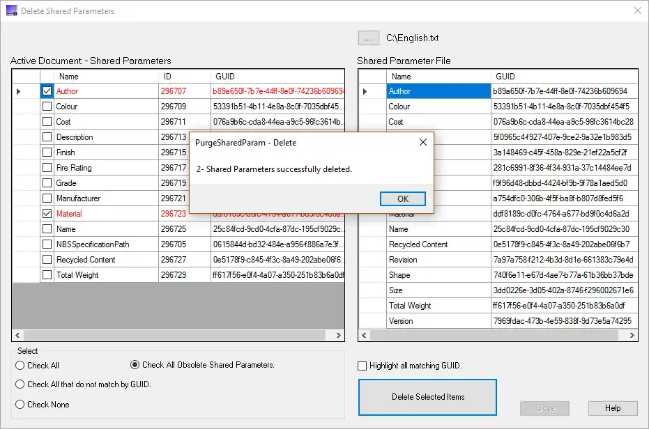Screen dimensions: 649x429
Task: Sort shared parameter file by GUID column header
Action: coord(505,76)
